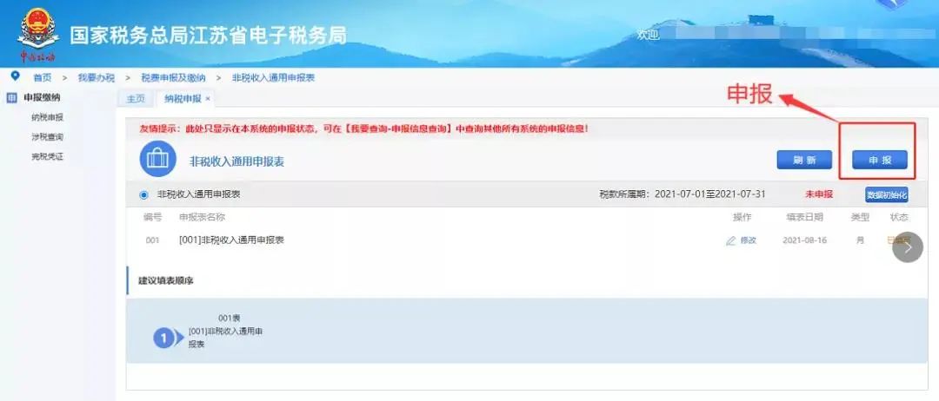939x401 pixels.
Task: Collapse the 申报缴纳 sidebar section
Action: click(x=42, y=97)
